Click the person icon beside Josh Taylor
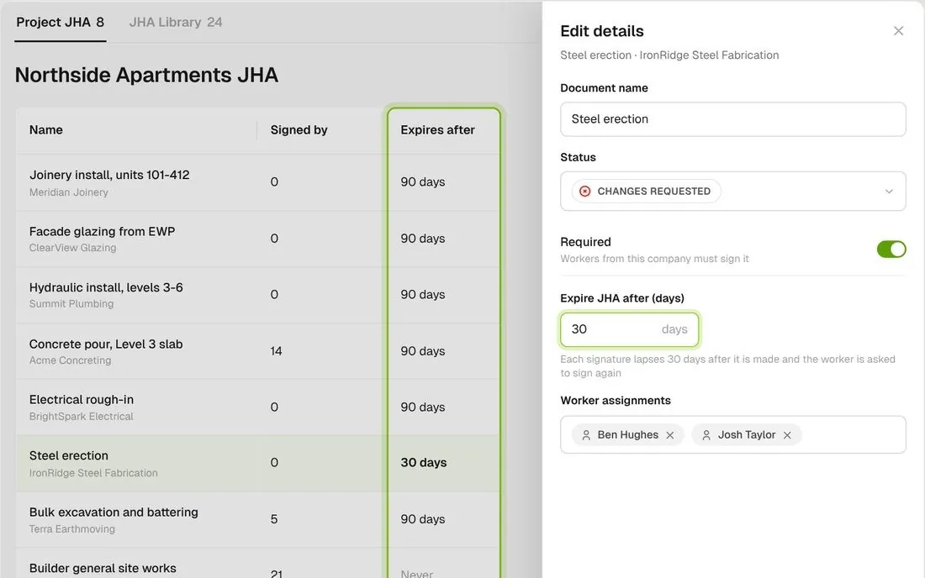The width and height of the screenshot is (925, 578). click(x=706, y=435)
